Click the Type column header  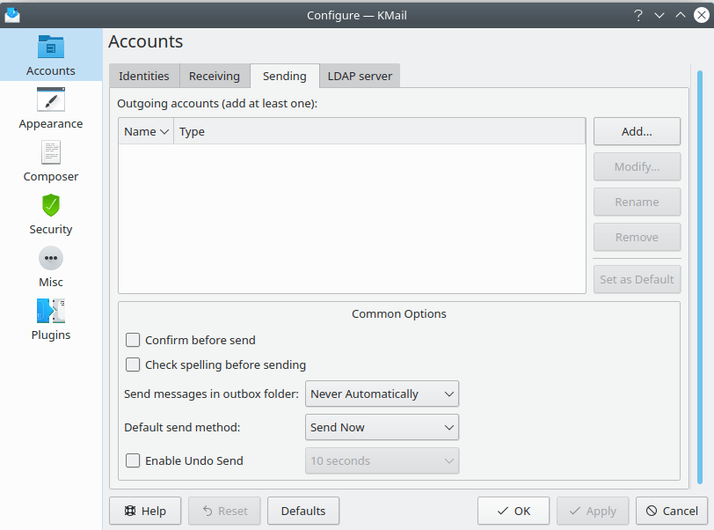click(192, 130)
